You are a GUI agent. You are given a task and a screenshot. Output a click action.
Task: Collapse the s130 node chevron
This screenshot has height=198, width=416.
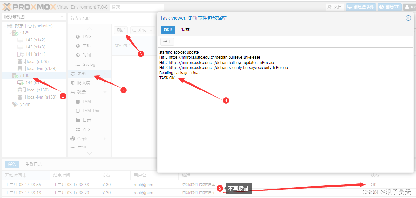coord(10,75)
